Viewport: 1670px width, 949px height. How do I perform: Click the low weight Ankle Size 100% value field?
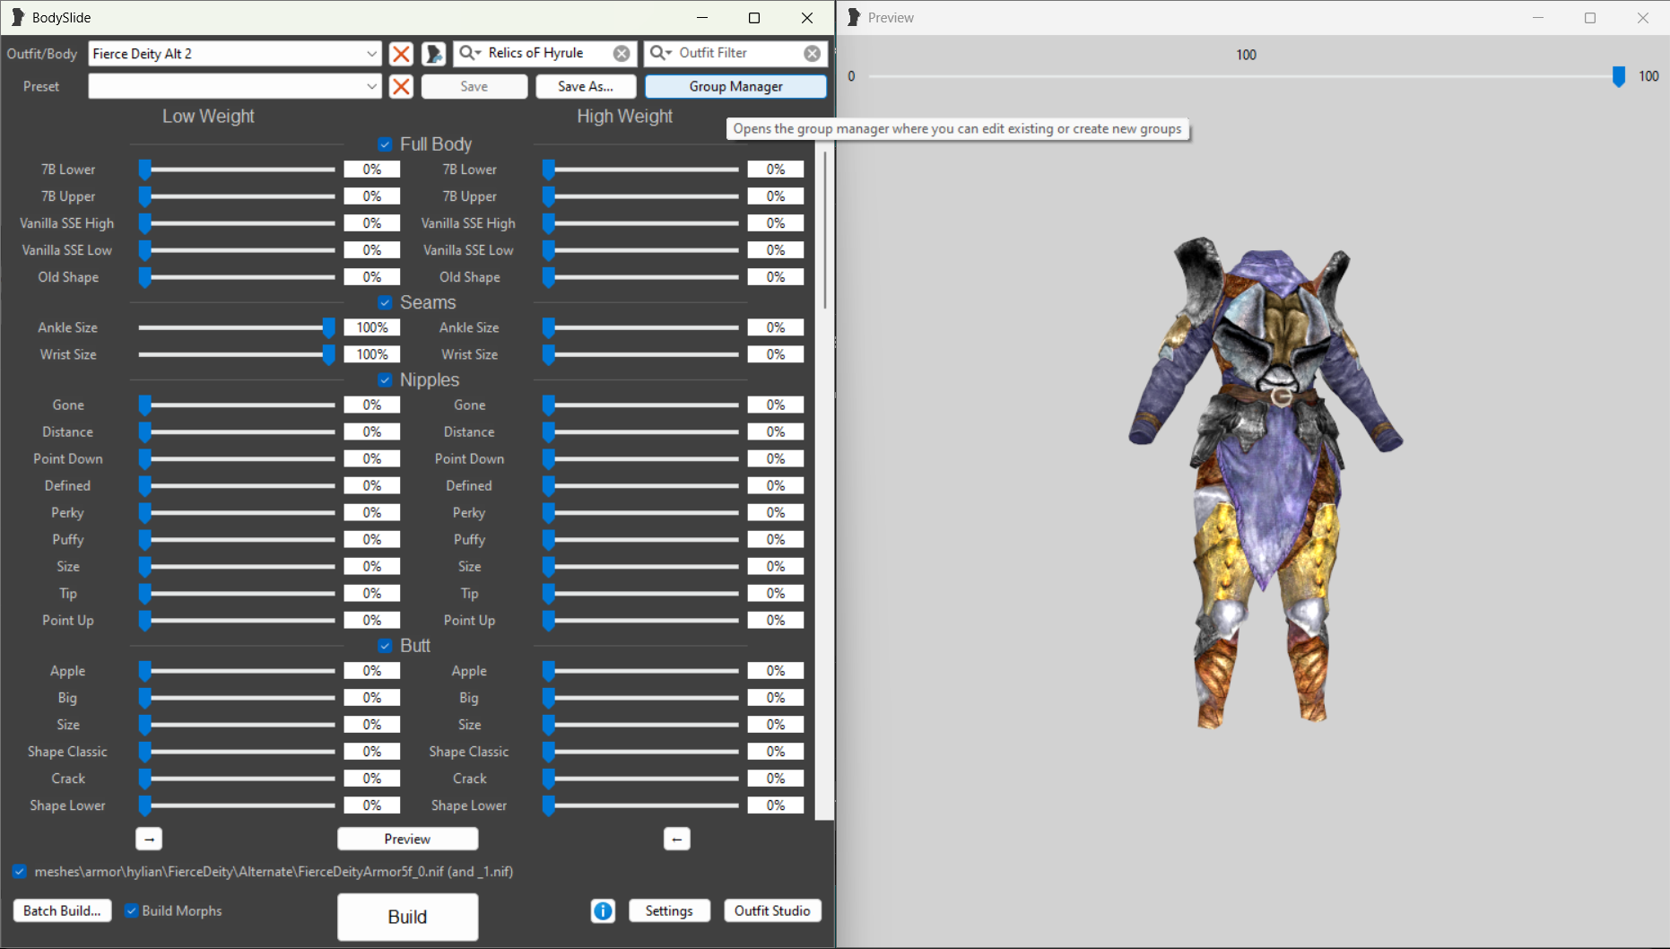tap(372, 327)
